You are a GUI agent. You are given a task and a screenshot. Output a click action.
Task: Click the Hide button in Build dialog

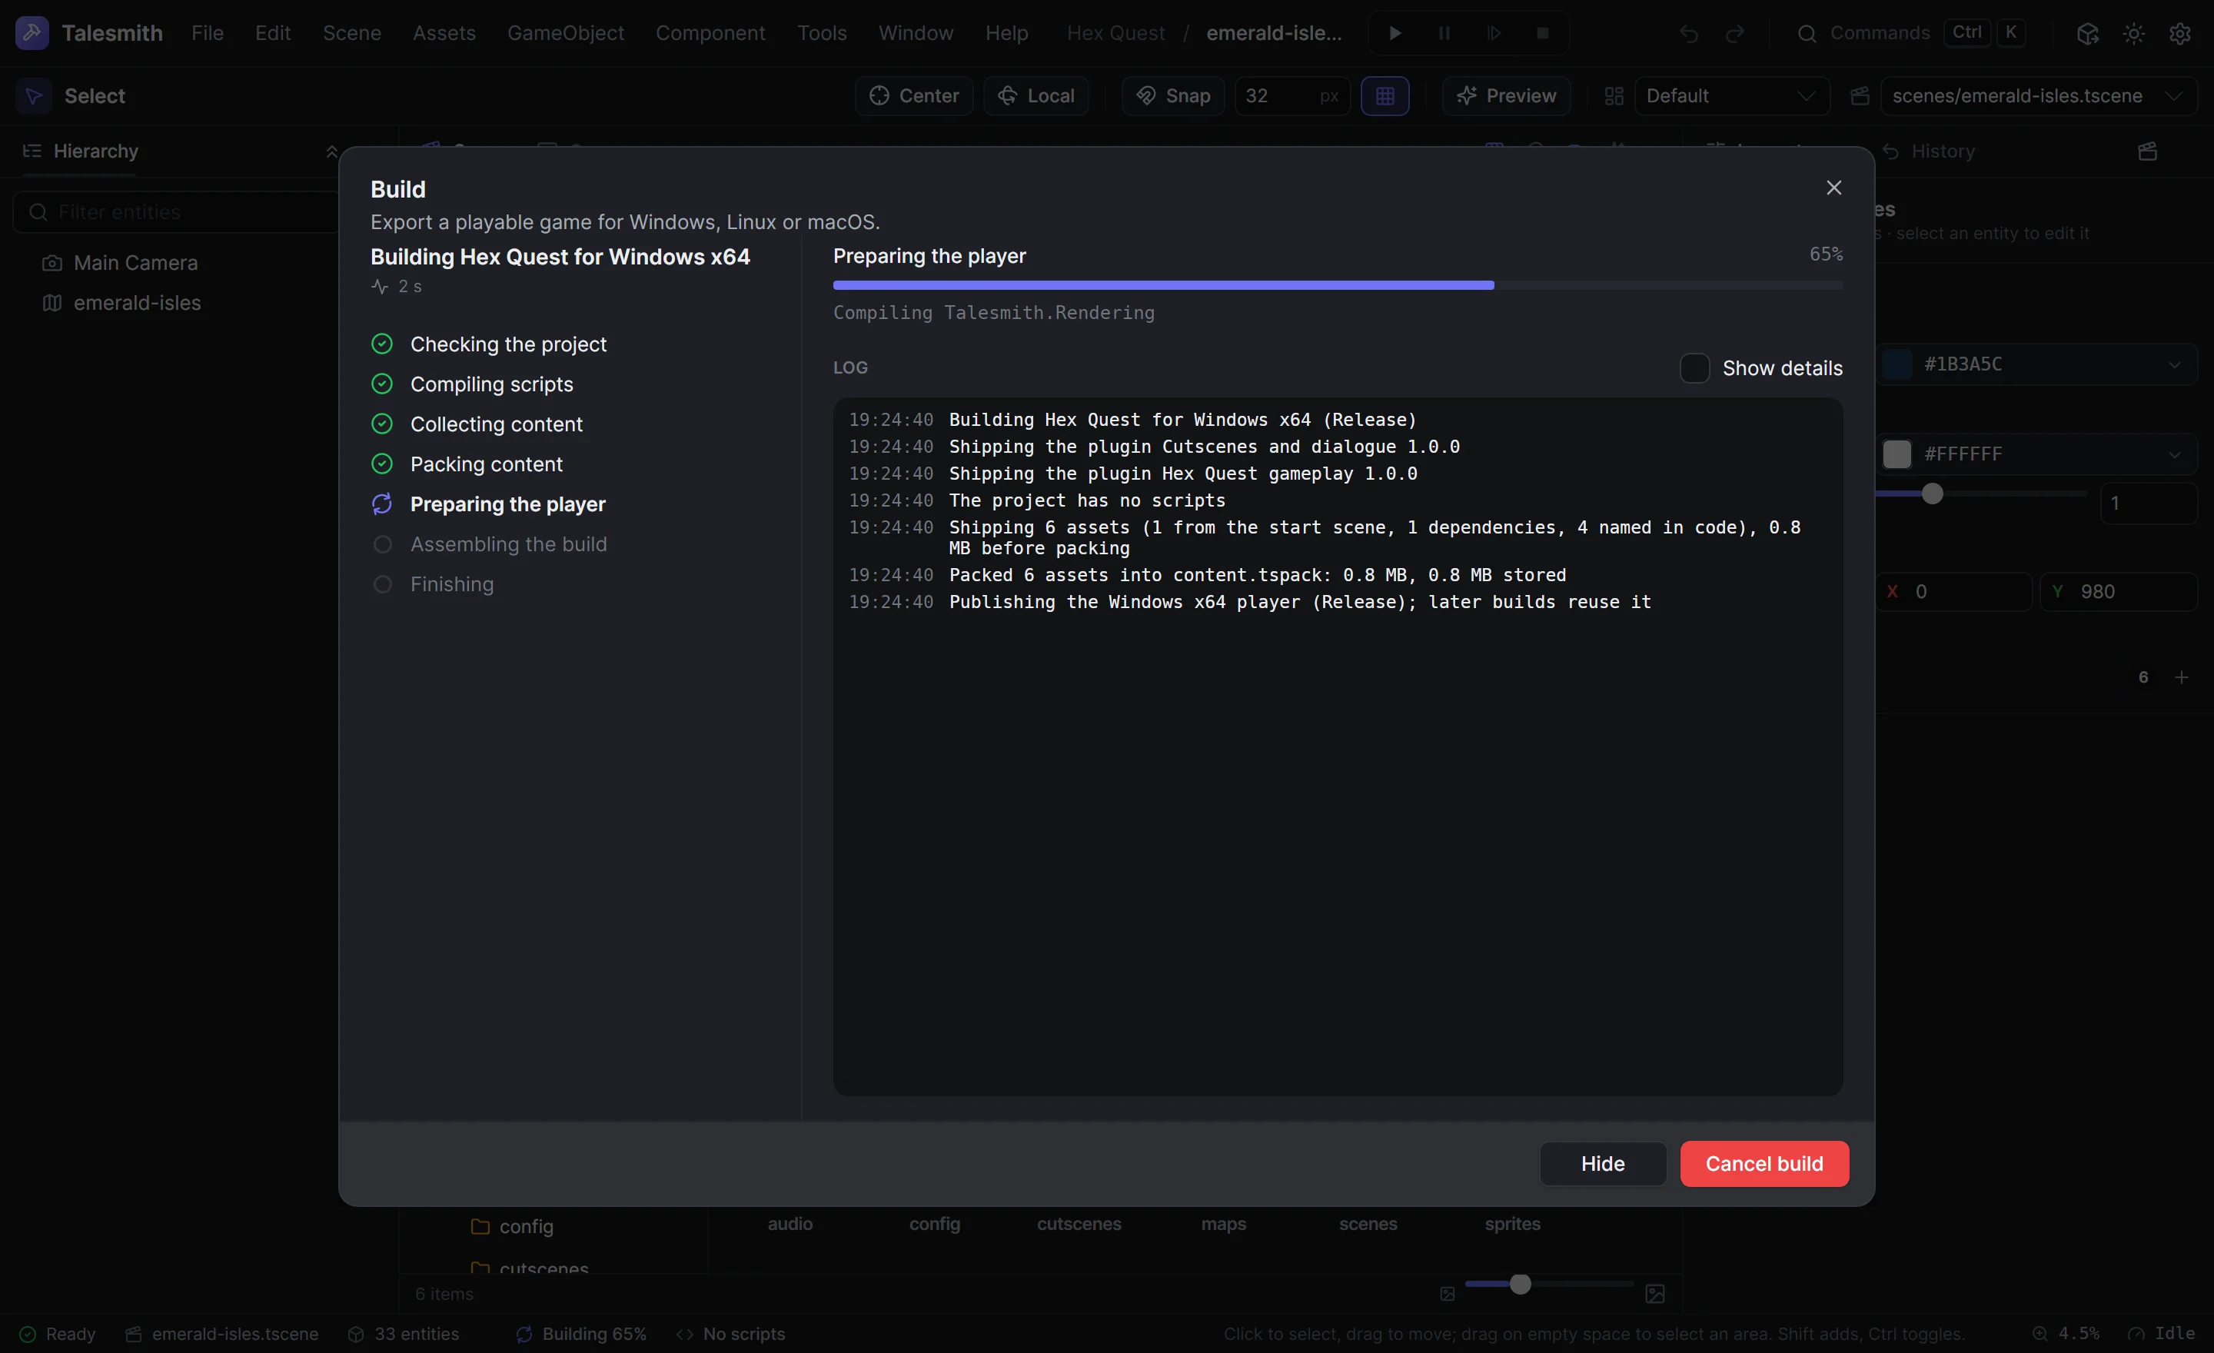(x=1602, y=1163)
